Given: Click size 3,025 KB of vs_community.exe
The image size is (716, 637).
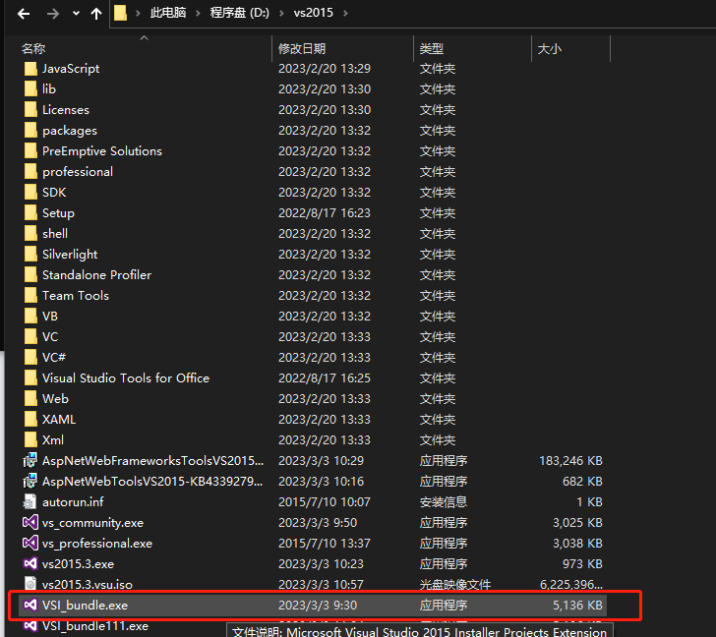Looking at the screenshot, I should tap(577, 523).
